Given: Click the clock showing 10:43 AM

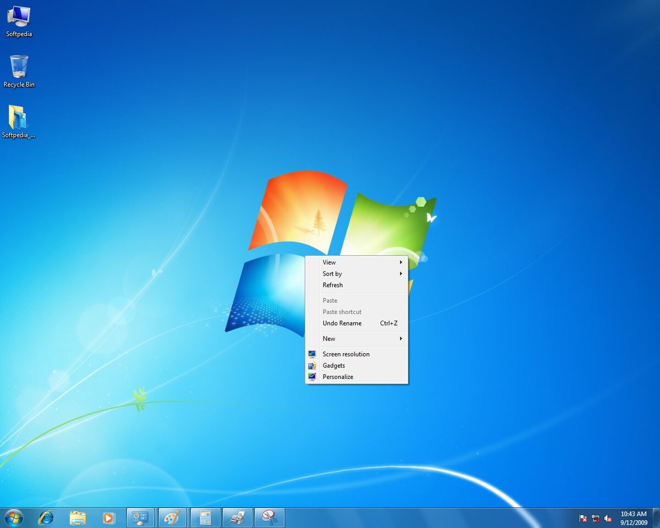Looking at the screenshot, I should (634, 514).
